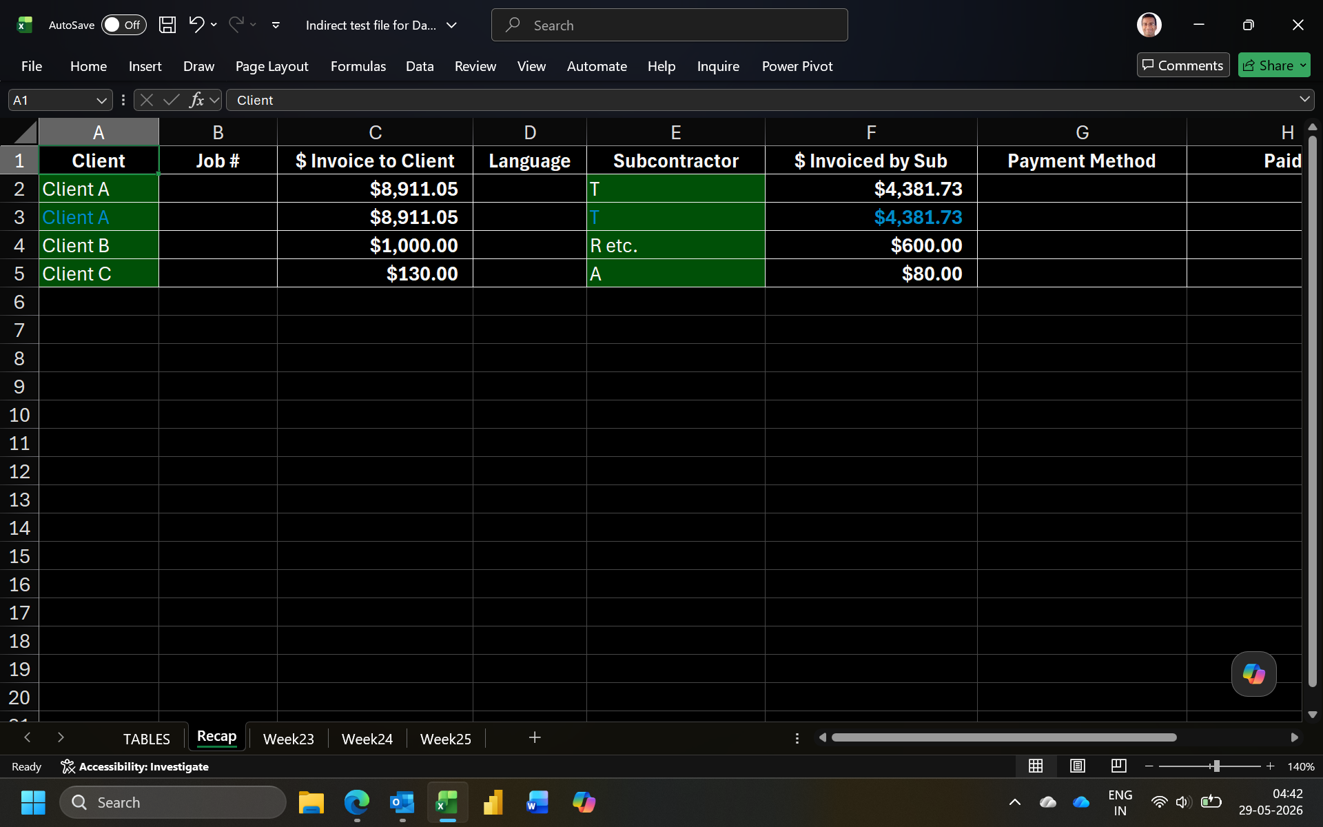
Task: Click the zoom in plus button
Action: [1271, 766]
